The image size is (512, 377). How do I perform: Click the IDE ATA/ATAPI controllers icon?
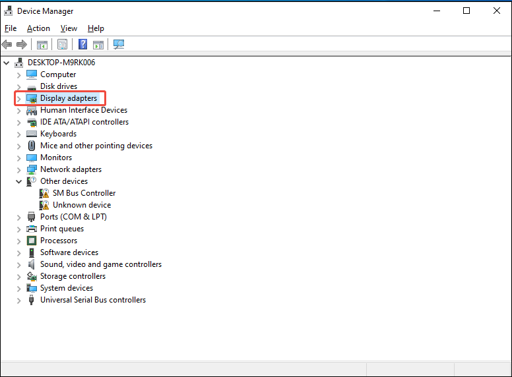[32, 122]
